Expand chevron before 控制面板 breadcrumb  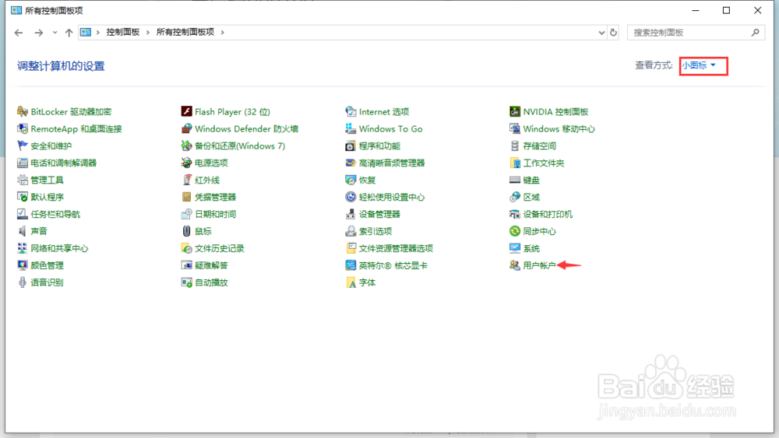[x=98, y=32]
